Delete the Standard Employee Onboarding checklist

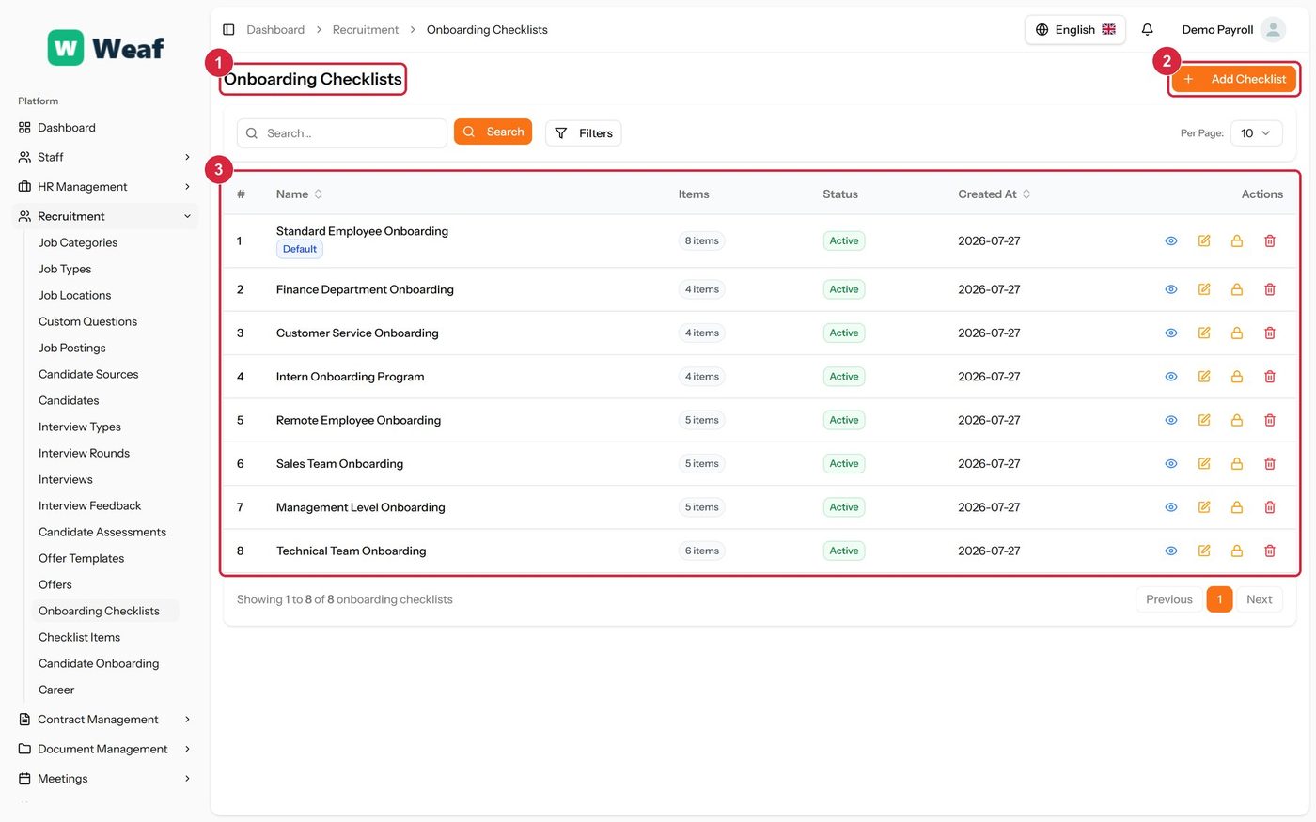1270,241
